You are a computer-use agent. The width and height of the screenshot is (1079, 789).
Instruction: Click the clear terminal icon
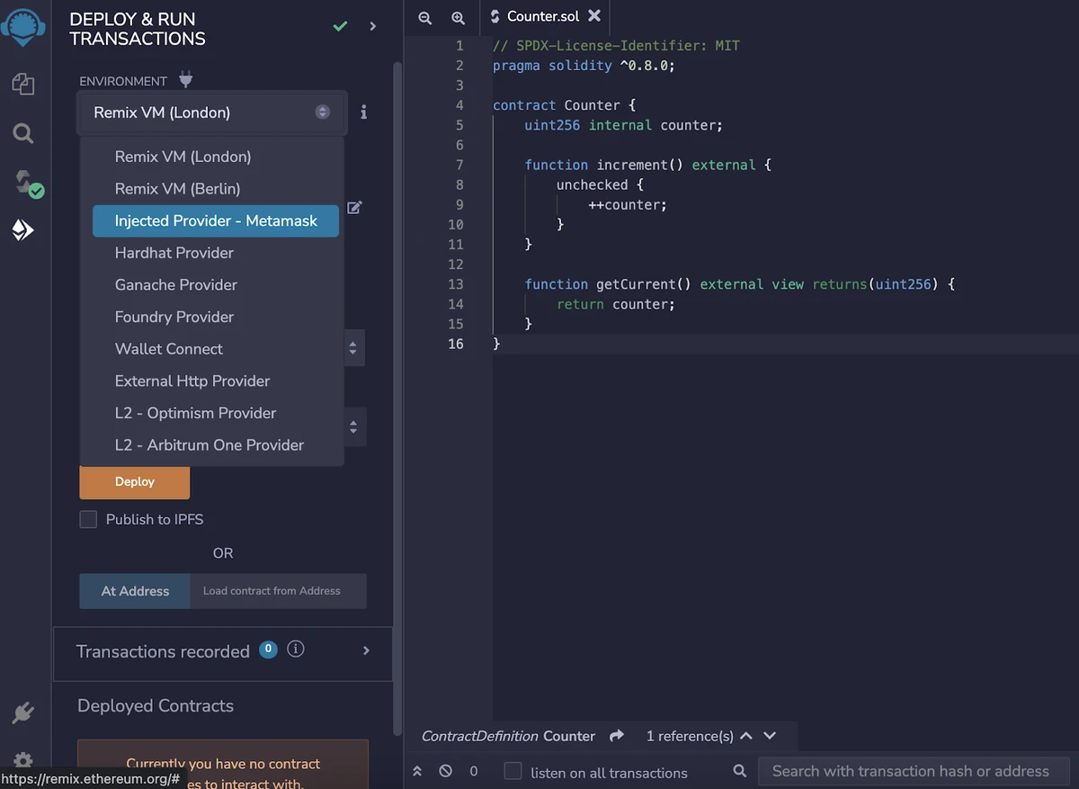[x=445, y=771]
